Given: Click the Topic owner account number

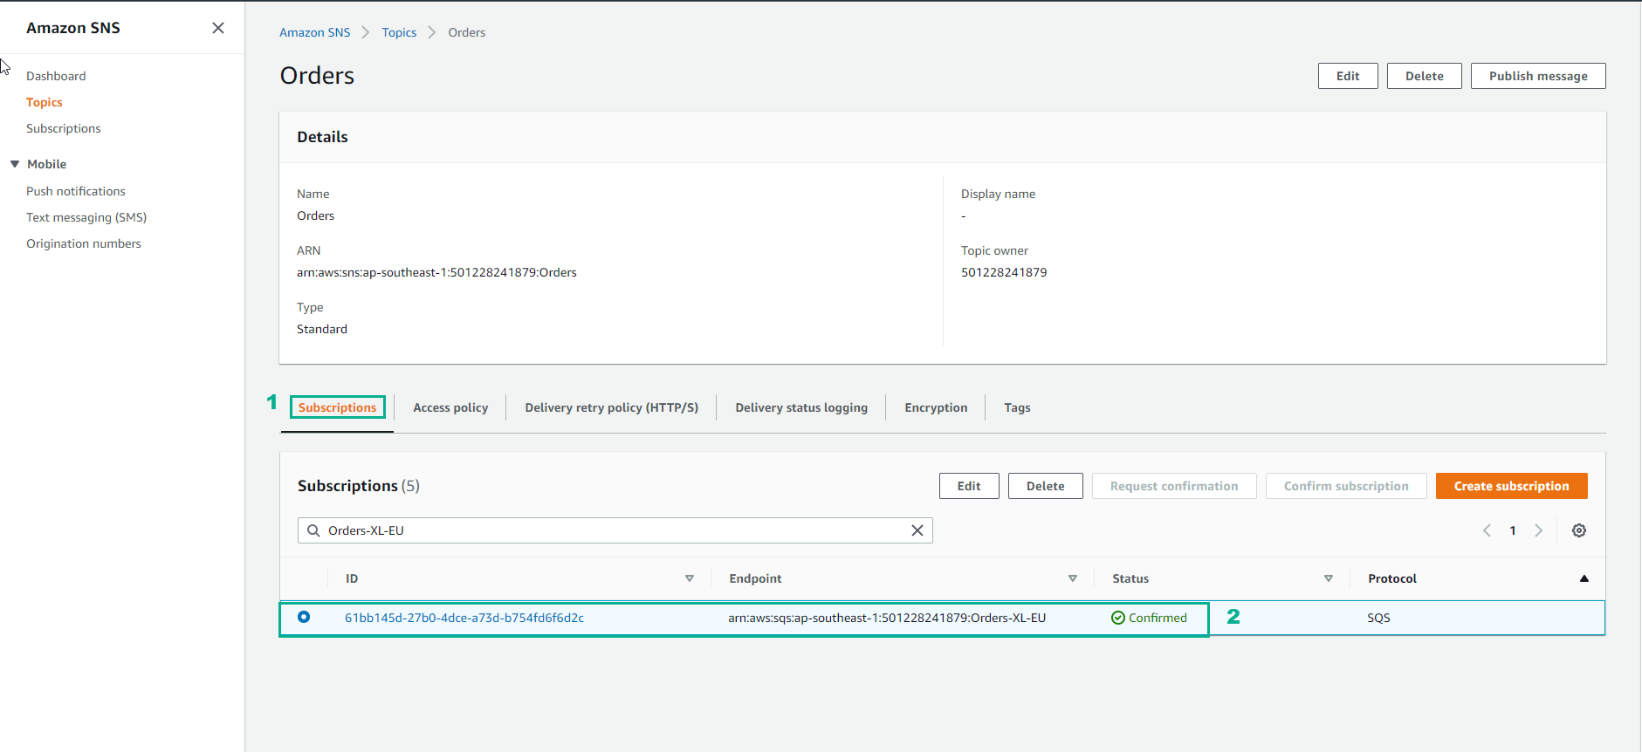Looking at the screenshot, I should [1004, 272].
